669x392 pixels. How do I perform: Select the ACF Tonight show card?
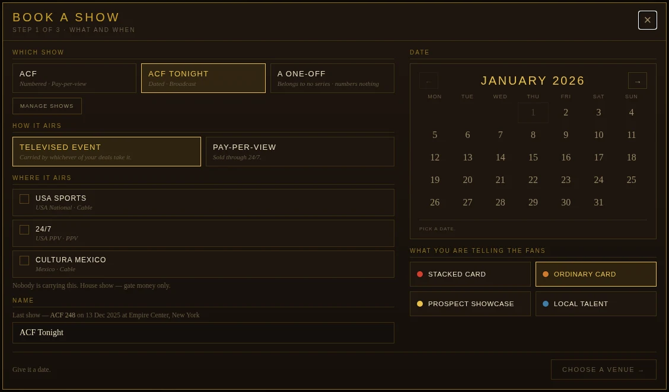[203, 78]
